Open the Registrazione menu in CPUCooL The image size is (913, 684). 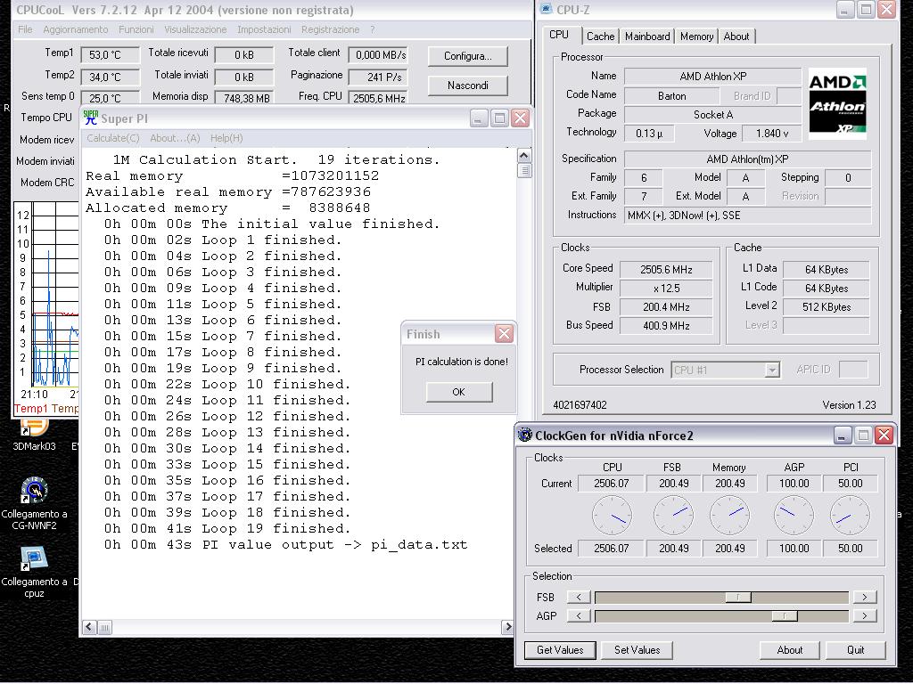click(330, 29)
